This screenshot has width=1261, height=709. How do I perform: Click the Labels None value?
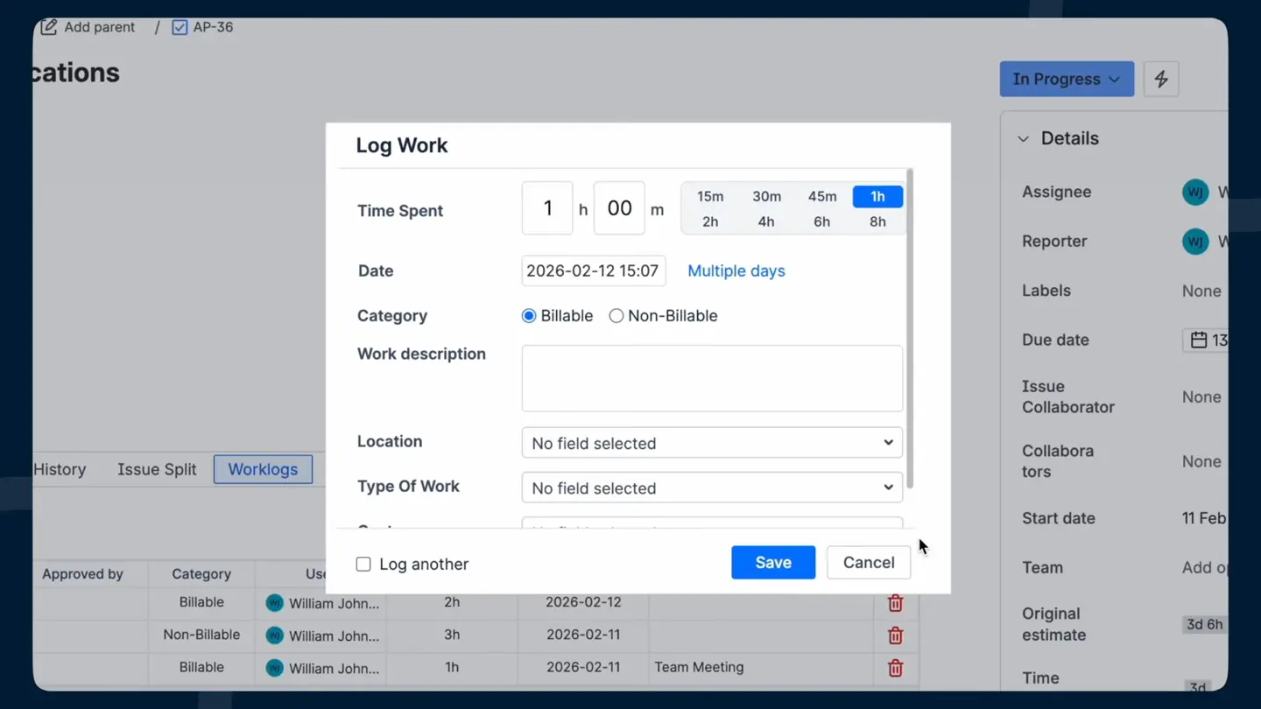(1201, 291)
